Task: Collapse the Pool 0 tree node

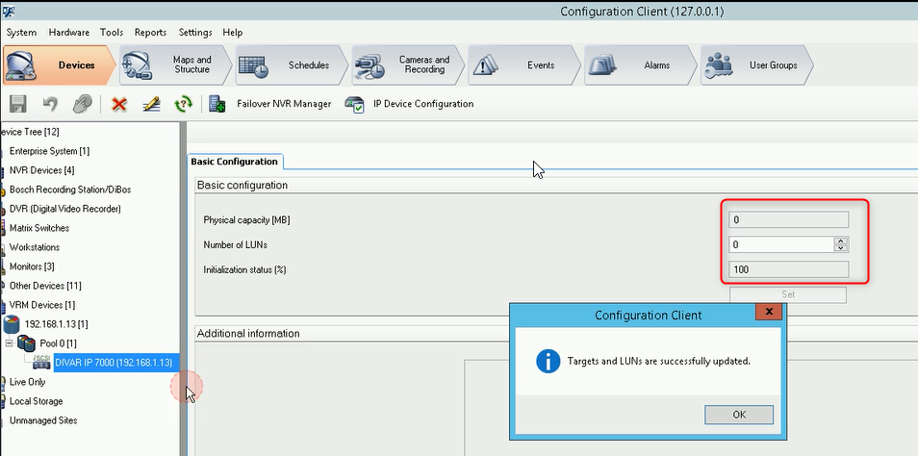Action: 9,343
